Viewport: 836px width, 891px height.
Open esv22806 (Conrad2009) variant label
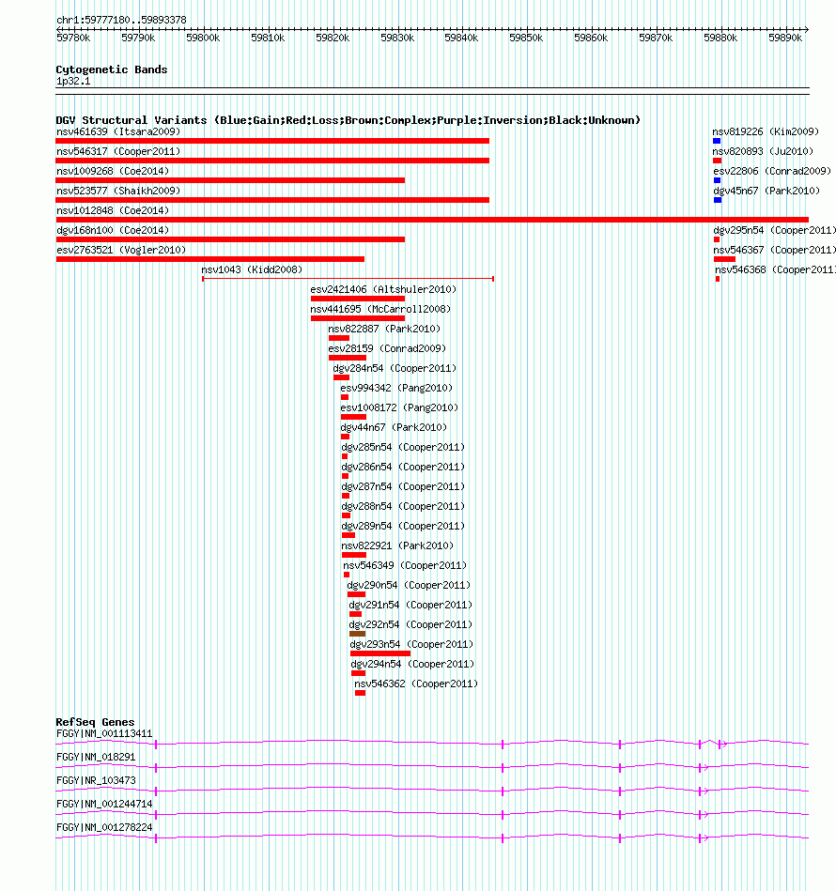click(772, 171)
